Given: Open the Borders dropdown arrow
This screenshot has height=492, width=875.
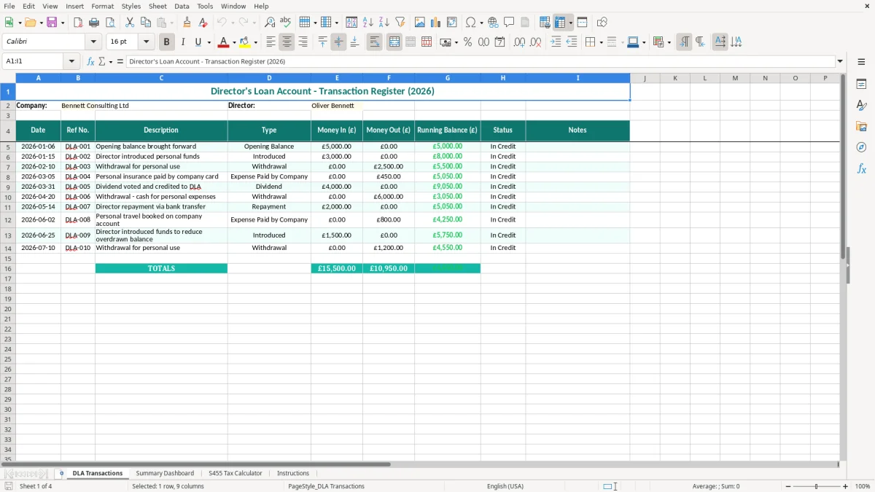Looking at the screenshot, I should [600, 42].
